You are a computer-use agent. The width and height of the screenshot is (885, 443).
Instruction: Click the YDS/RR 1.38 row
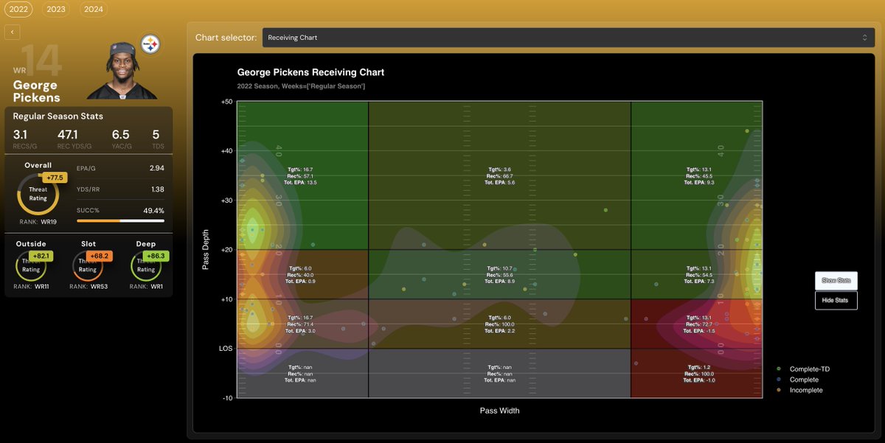[120, 189]
